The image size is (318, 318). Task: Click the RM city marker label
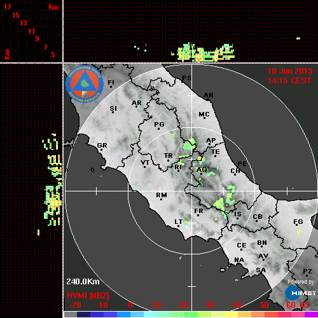[162, 195]
